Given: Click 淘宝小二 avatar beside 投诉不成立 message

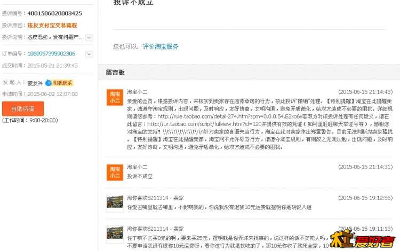Looking at the screenshot, I should click(115, 172).
